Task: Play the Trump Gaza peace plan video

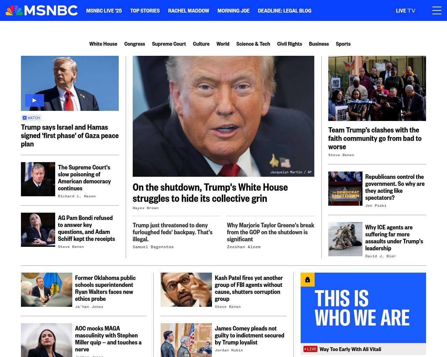Action: (x=35, y=100)
